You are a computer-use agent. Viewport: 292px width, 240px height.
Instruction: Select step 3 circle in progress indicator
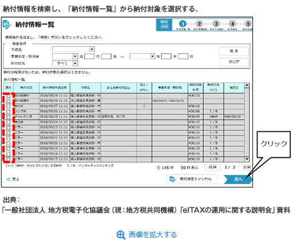216,24
